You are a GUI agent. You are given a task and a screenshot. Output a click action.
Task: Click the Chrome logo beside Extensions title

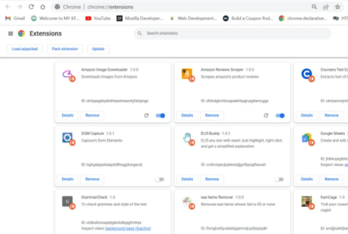pos(21,34)
